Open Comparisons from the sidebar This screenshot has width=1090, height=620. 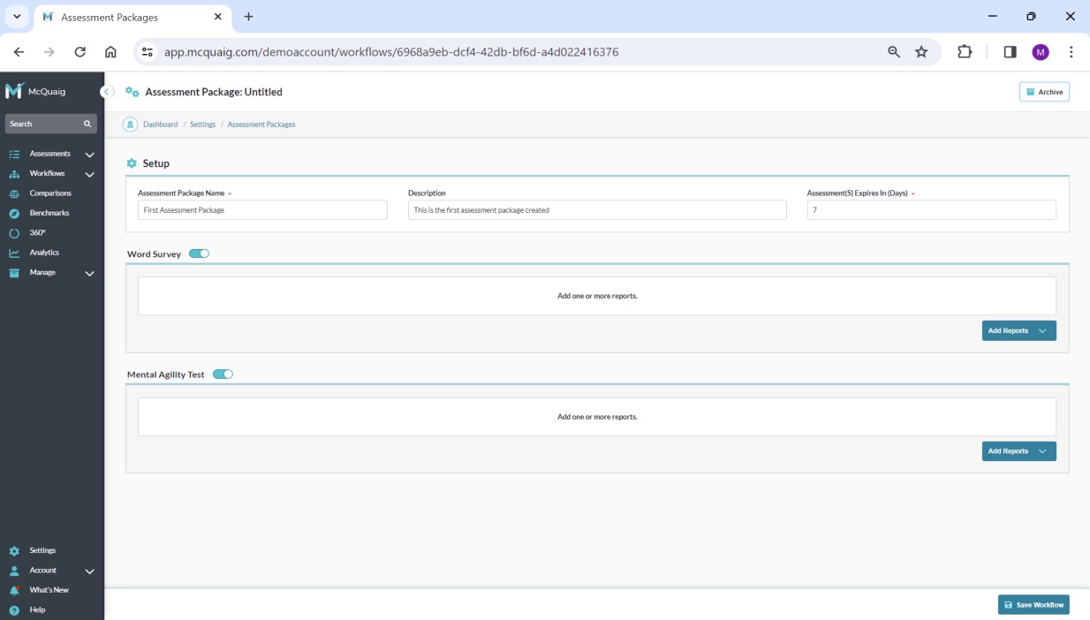[x=49, y=193]
